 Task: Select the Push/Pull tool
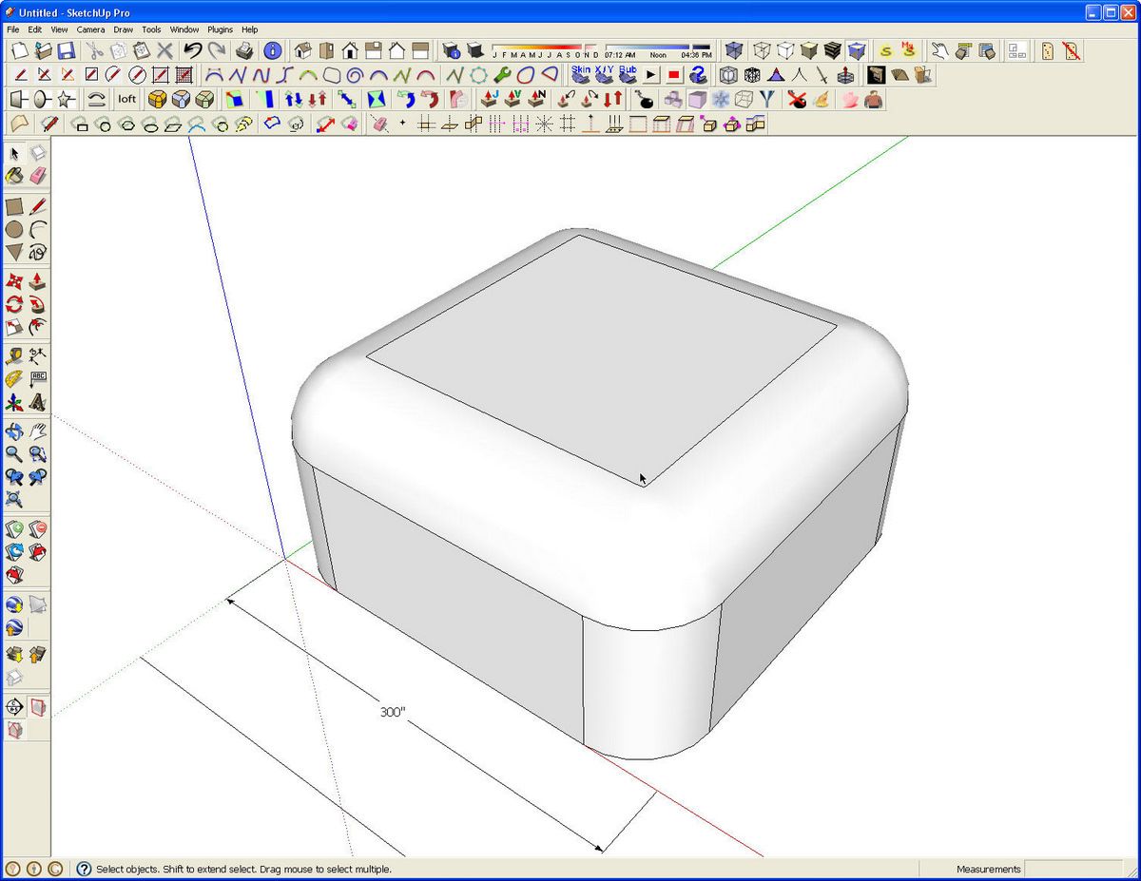[38, 281]
